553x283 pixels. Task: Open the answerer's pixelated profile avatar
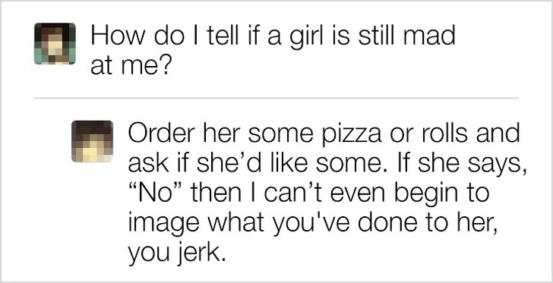92,141
